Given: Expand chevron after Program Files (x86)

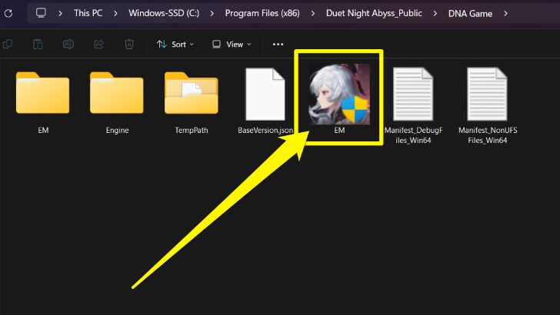Looking at the screenshot, I should (313, 14).
